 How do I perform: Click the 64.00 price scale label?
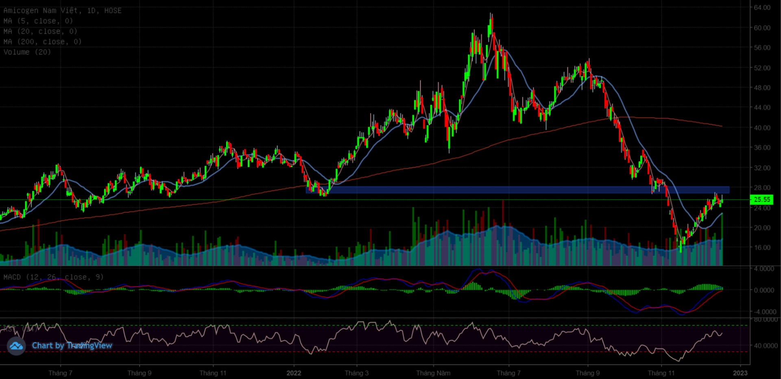762,8
